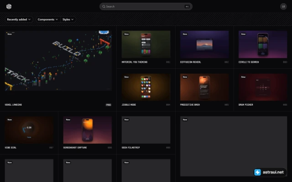Click the keyboard shortcut badge in search bar
The width and height of the screenshot is (292, 182).
[187, 6]
